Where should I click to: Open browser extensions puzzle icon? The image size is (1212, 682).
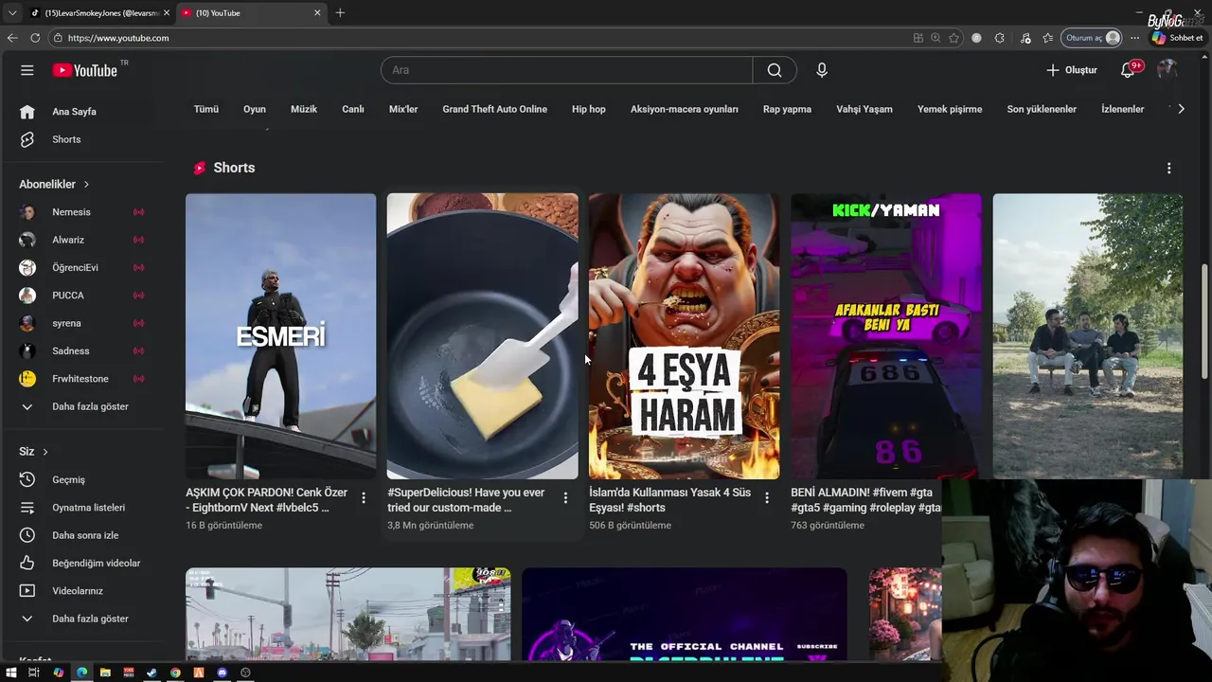[1000, 38]
